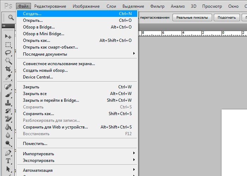Choose Создать... from the File menu
This screenshot has height=176, width=247.
(x=32, y=14)
